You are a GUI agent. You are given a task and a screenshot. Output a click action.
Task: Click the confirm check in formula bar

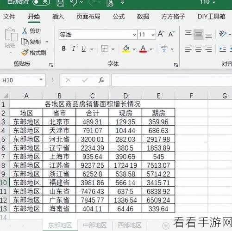coord(85,80)
